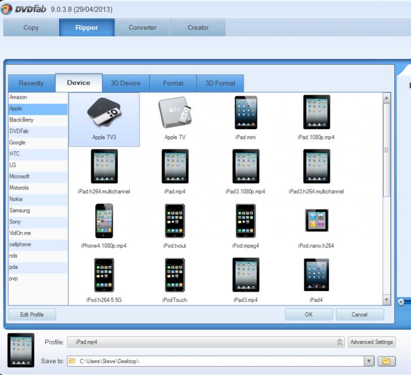The width and height of the screenshot is (411, 375).
Task: Select HTC in the brand list
Action: (x=38, y=154)
